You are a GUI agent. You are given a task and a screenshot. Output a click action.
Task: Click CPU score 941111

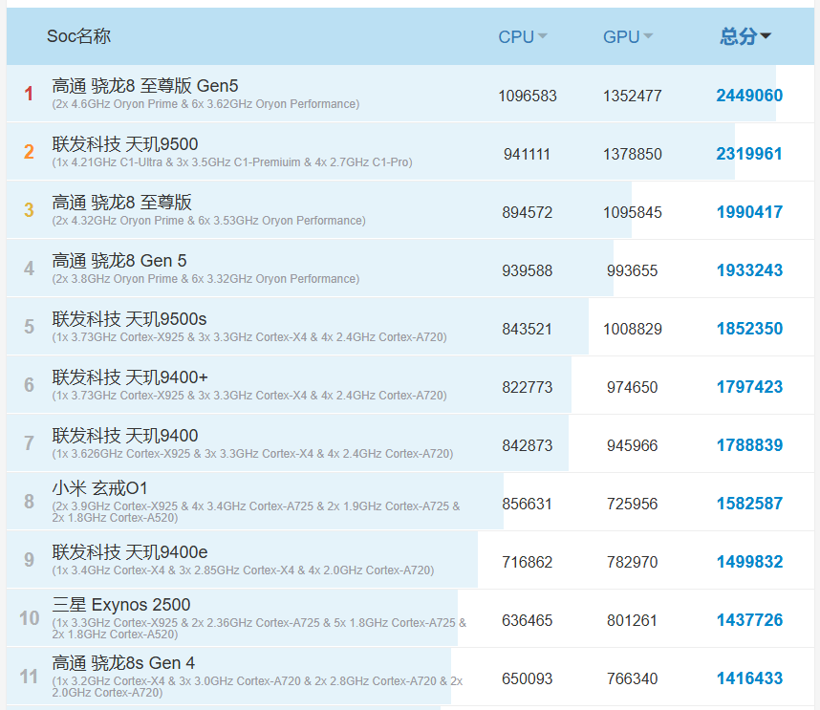[x=528, y=154]
